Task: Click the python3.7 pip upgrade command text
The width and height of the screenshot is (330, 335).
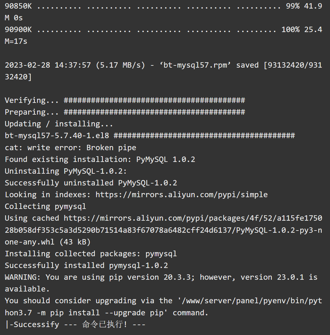Action: coord(163,307)
